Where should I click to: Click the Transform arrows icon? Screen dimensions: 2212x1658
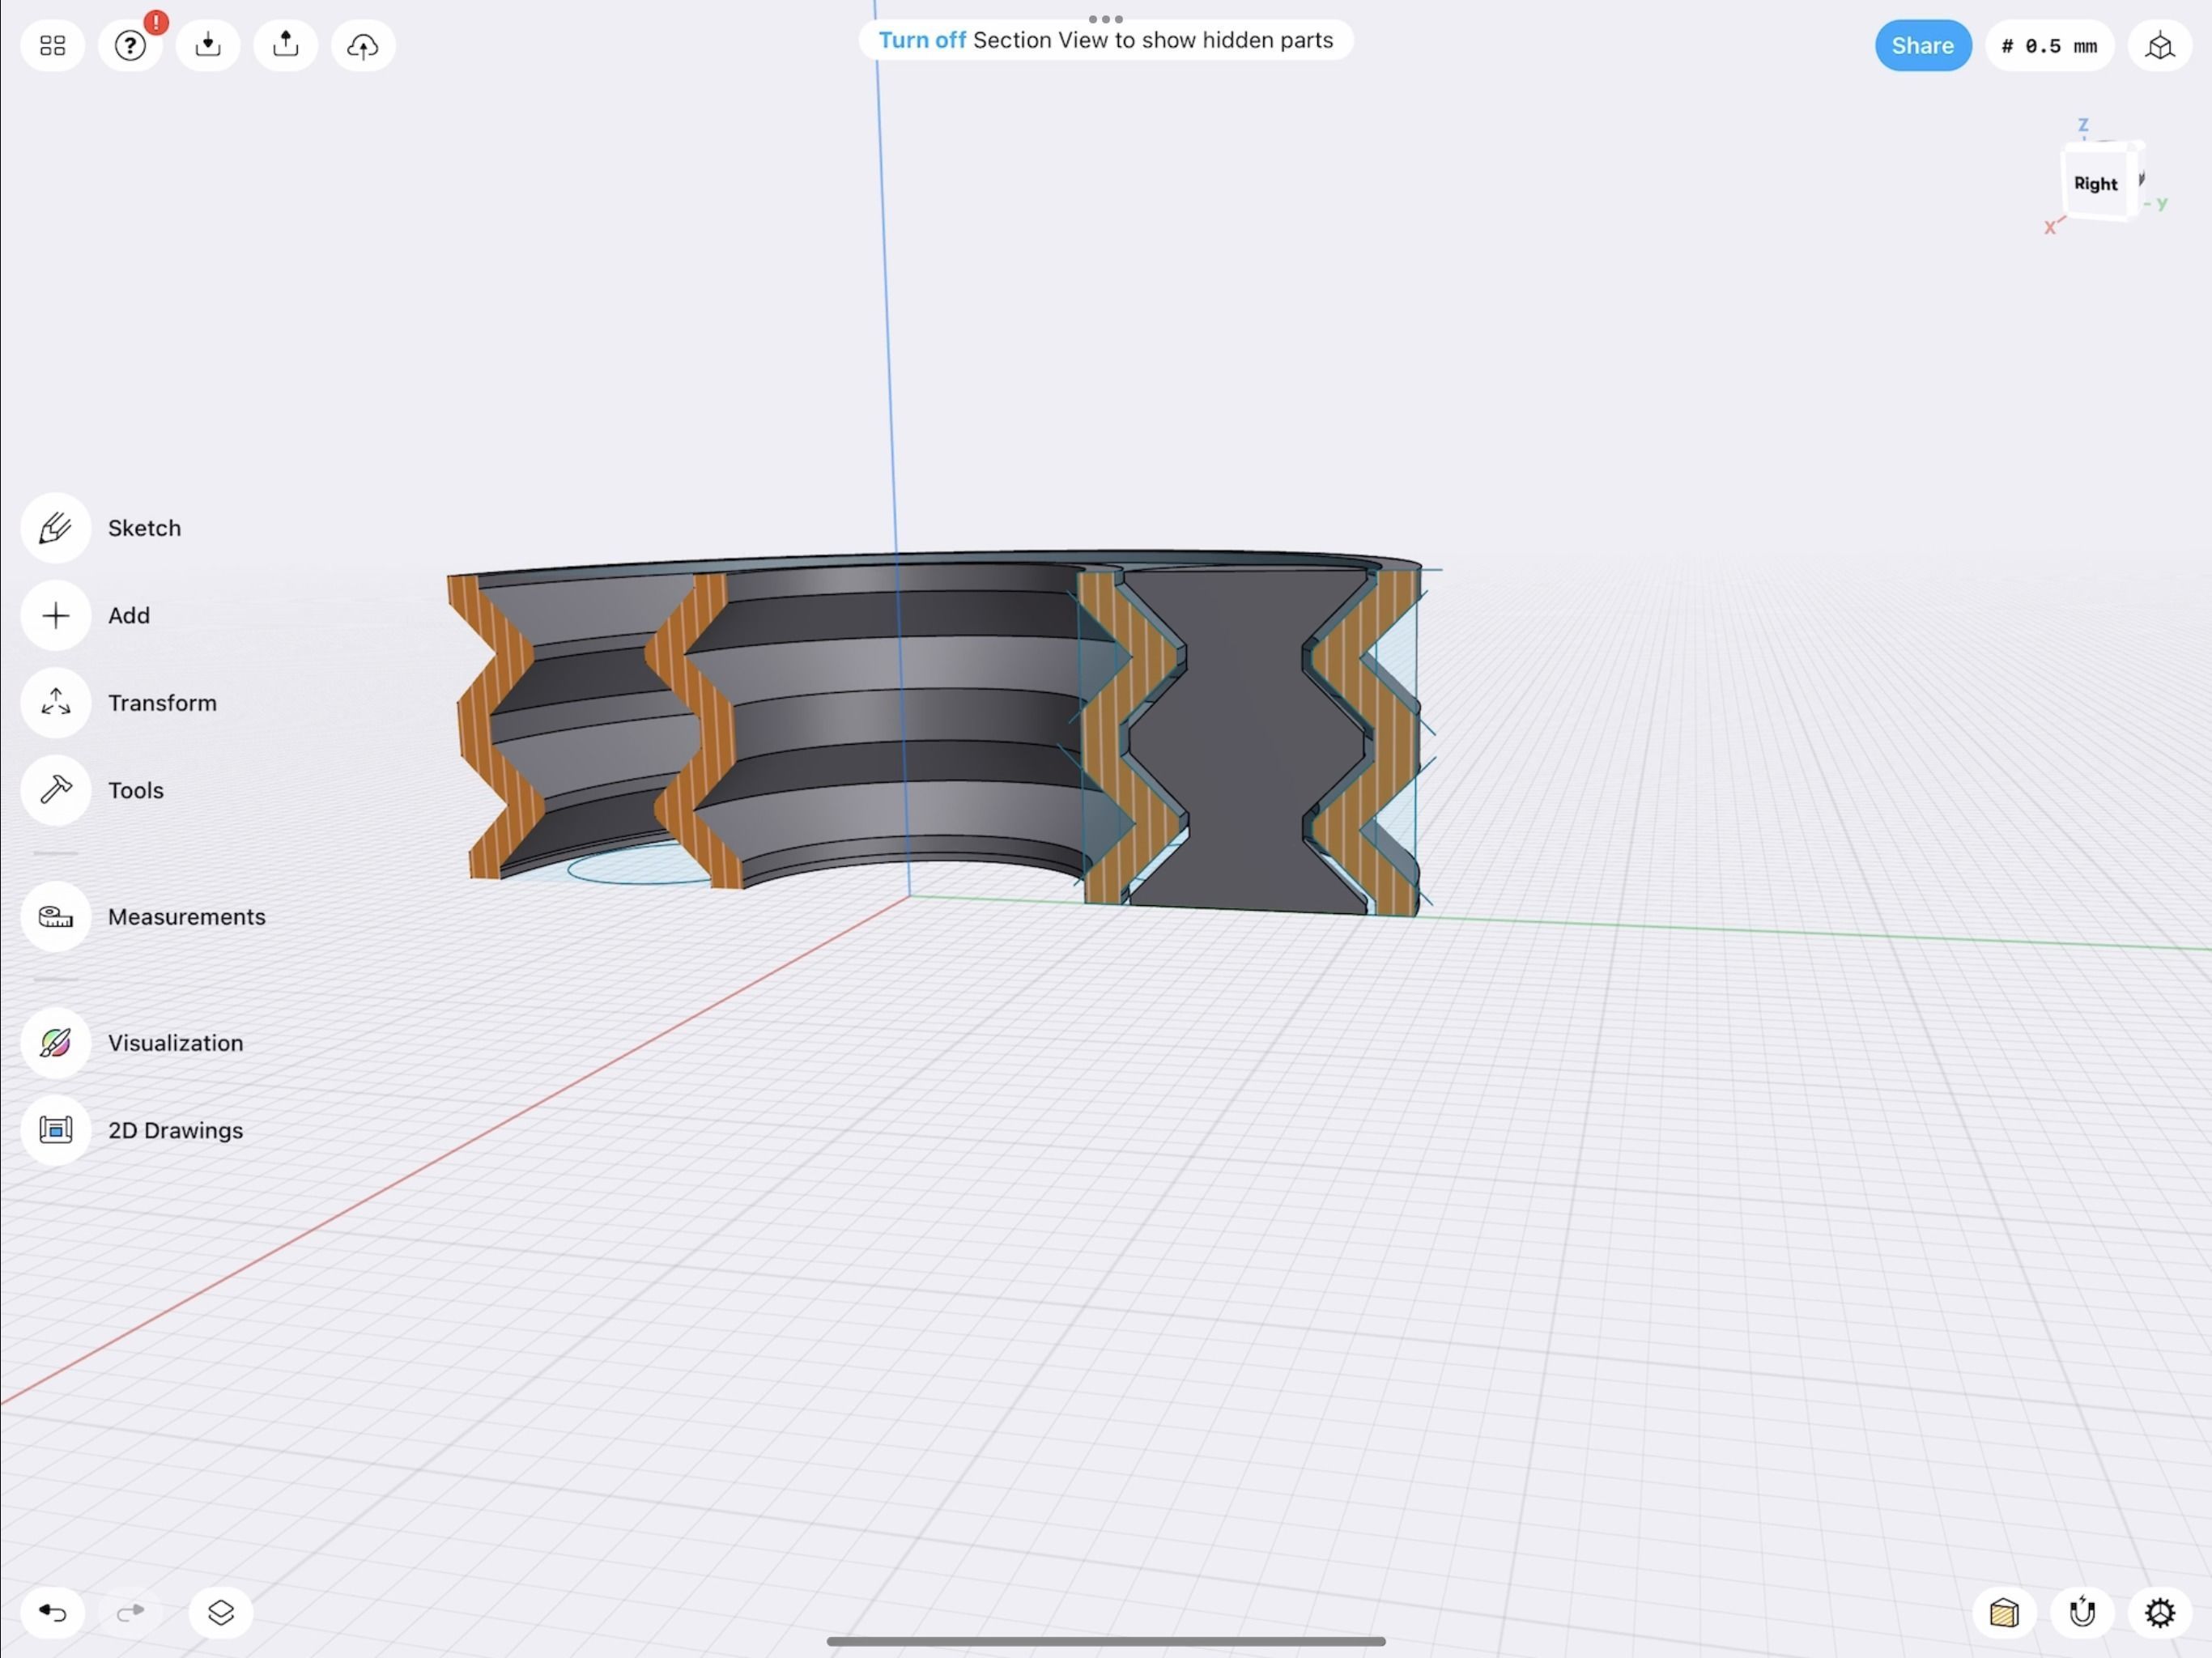click(x=56, y=703)
